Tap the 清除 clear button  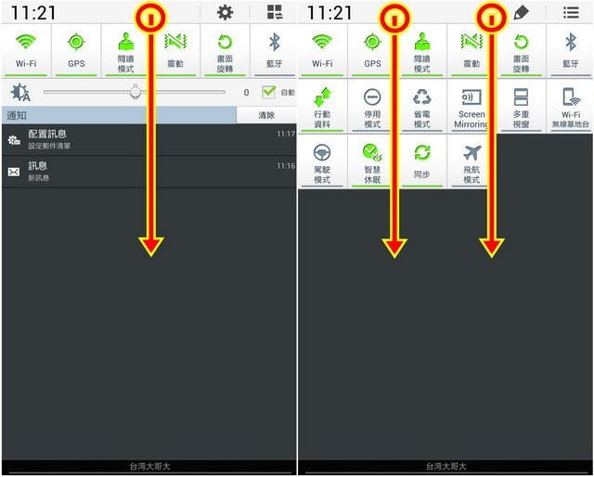(266, 115)
